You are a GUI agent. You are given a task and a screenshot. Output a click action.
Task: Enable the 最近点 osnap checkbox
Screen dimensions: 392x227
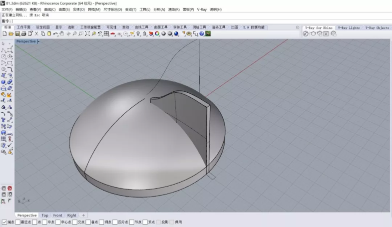[x=18, y=222]
